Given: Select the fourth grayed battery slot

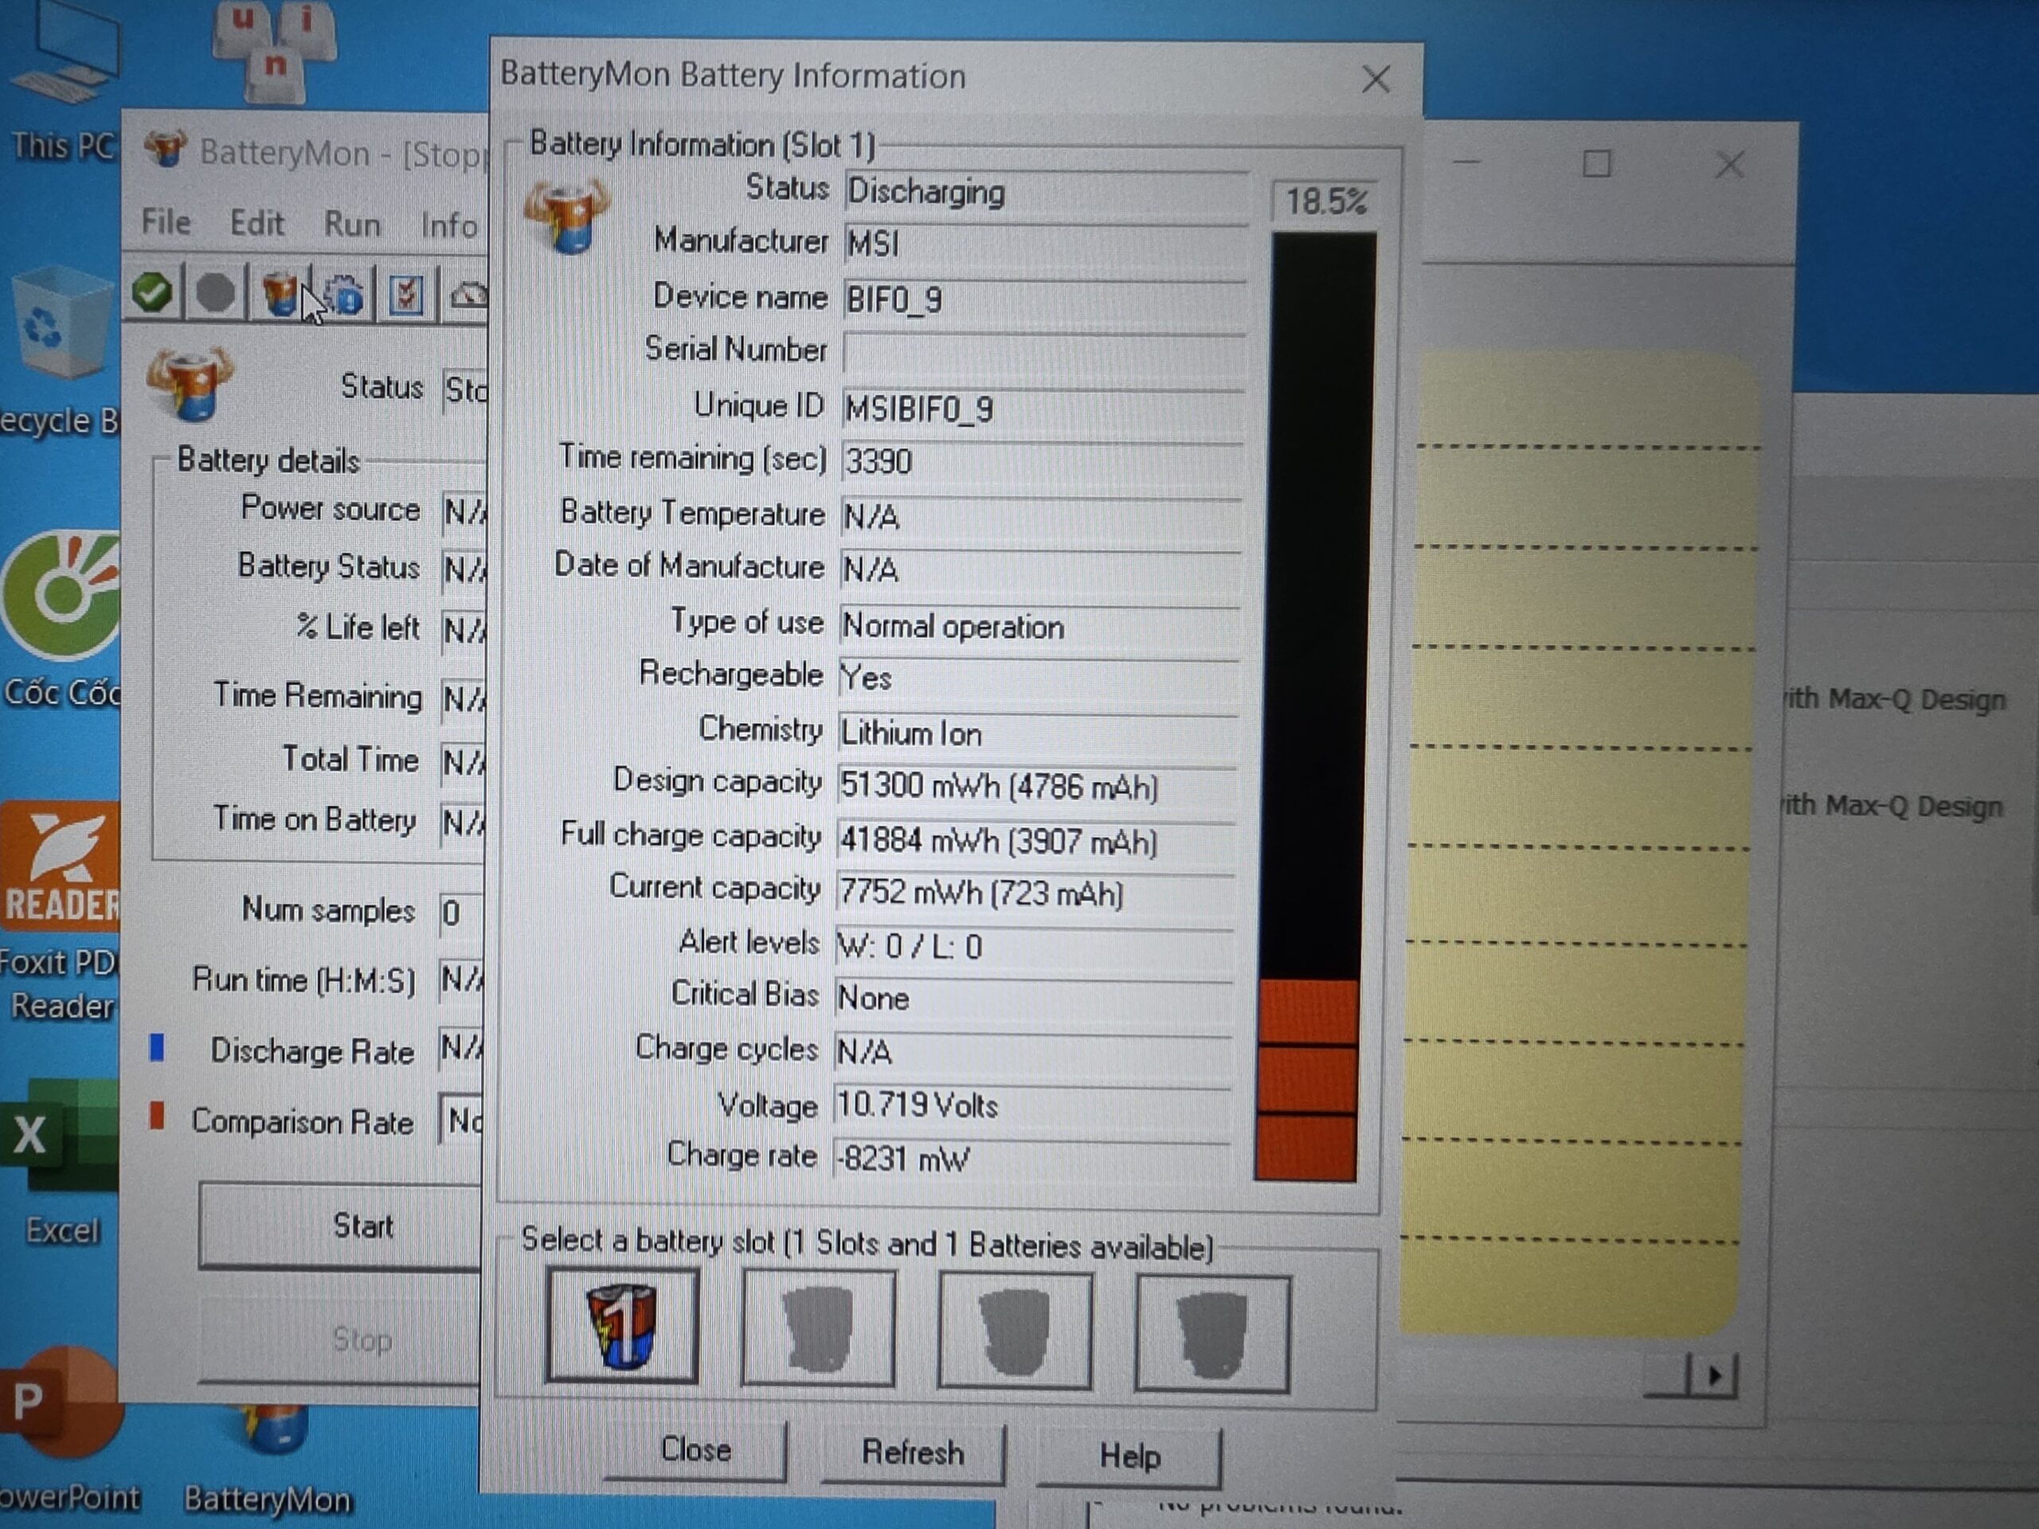Looking at the screenshot, I should pyautogui.click(x=1211, y=1332).
